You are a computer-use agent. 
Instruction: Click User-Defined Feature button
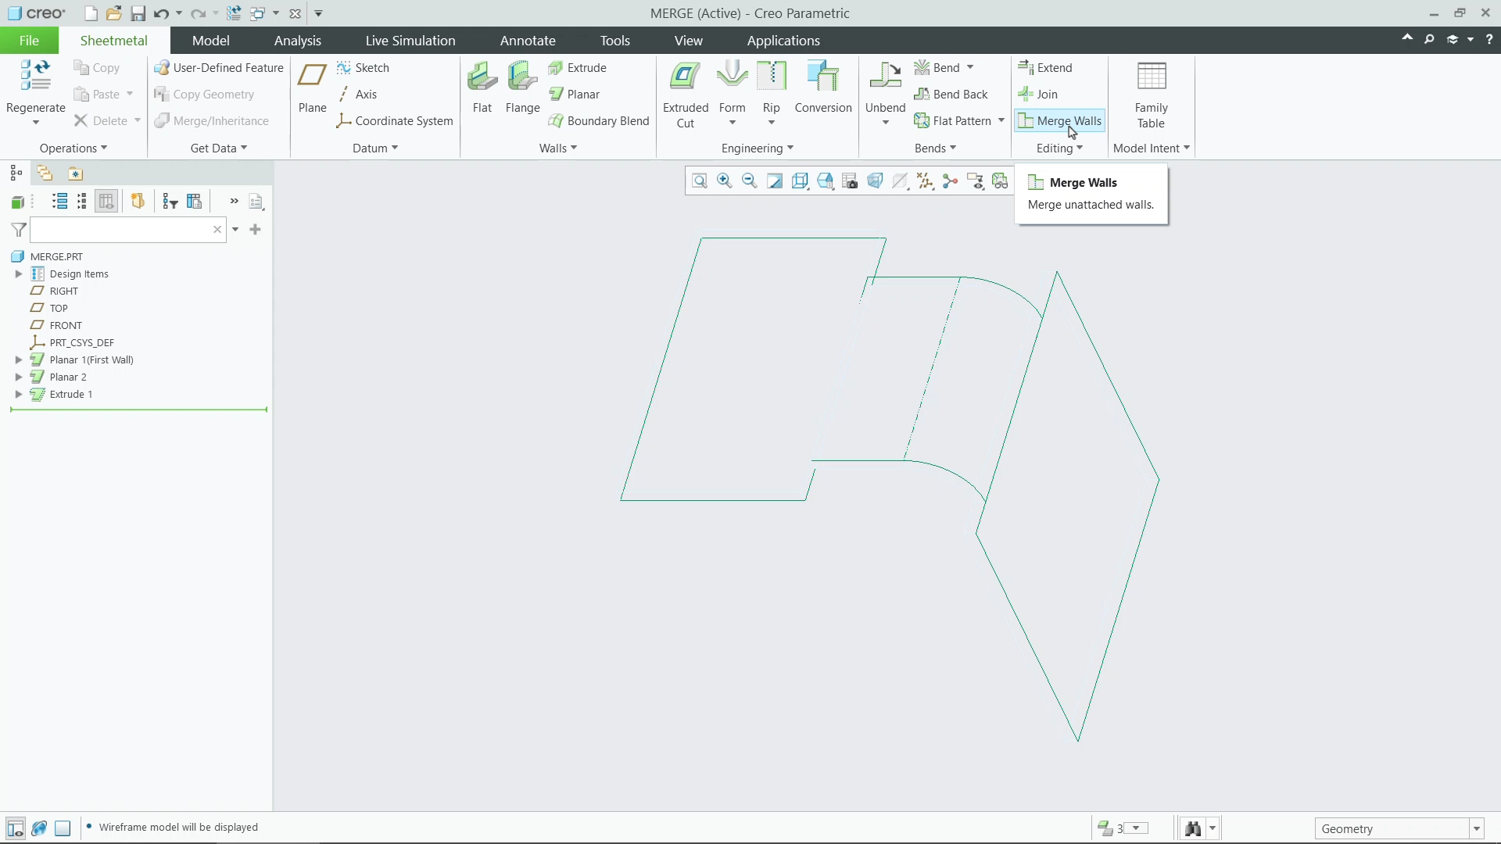(x=218, y=68)
